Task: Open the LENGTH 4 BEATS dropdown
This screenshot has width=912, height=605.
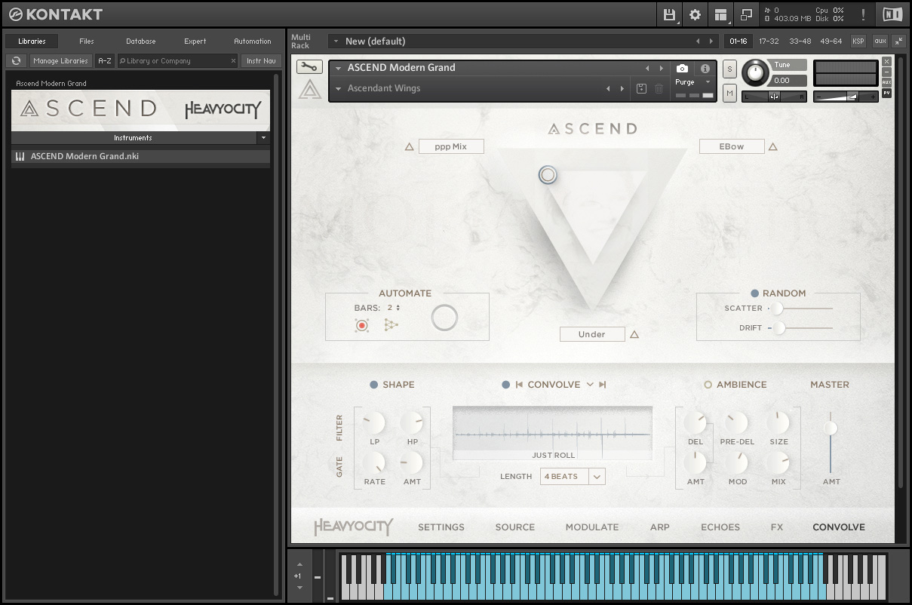Action: click(597, 476)
